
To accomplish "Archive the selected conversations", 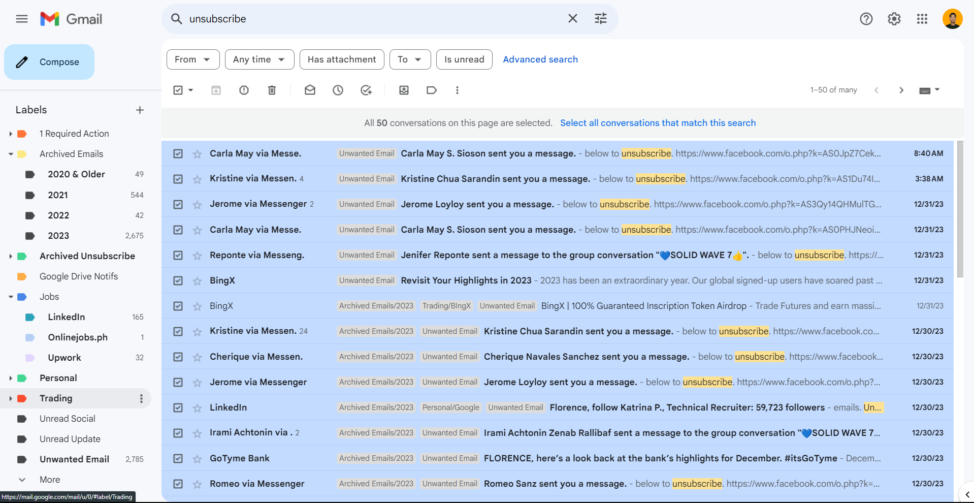I will 216,90.
